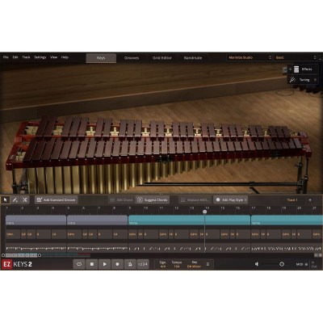Image resolution: width=323 pixels, height=323 pixels.
Task: Click the left zoom handle of overview
Action: (3, 255)
